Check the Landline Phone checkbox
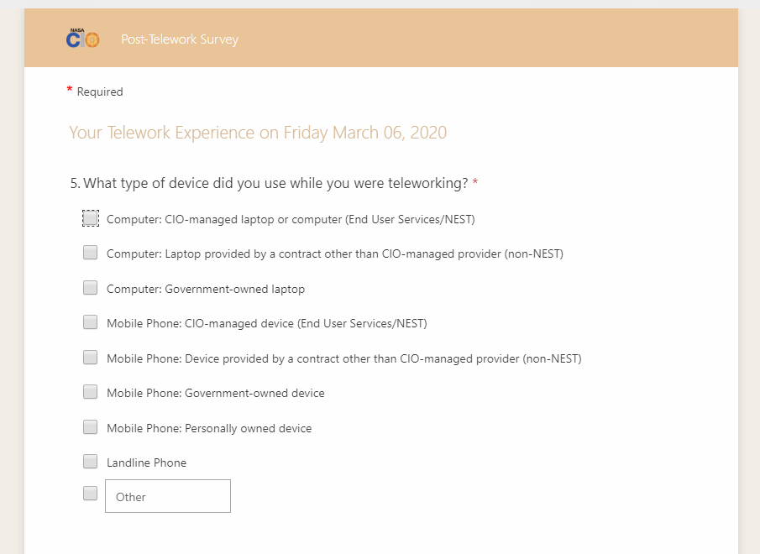This screenshot has width=760, height=554. pyautogui.click(x=91, y=462)
